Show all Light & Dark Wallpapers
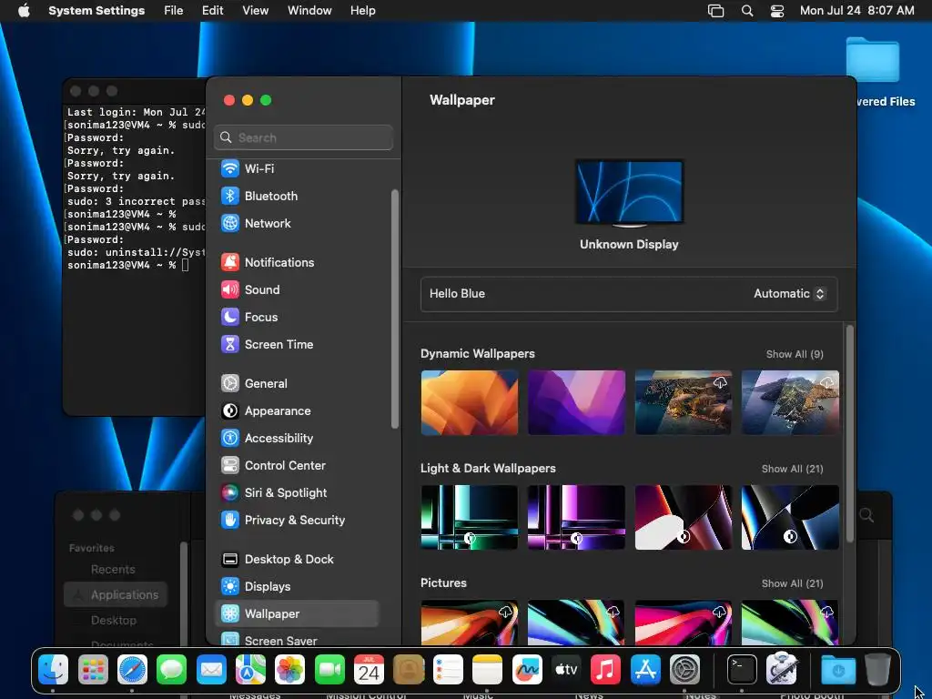The image size is (932, 699). click(x=793, y=469)
